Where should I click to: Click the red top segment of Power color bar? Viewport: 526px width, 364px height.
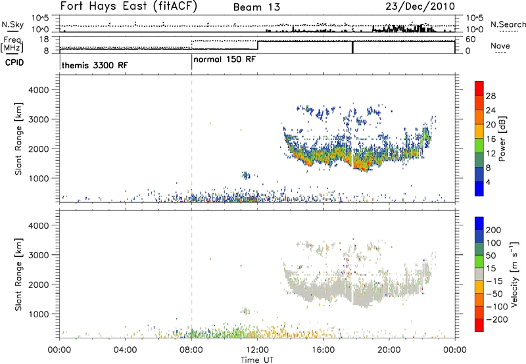point(479,88)
